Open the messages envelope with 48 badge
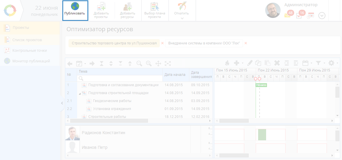 click(287, 15)
